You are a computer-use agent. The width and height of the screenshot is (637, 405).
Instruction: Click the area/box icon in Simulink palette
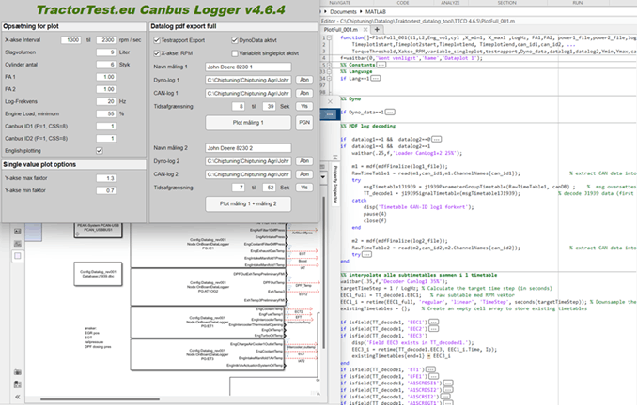[18, 256]
